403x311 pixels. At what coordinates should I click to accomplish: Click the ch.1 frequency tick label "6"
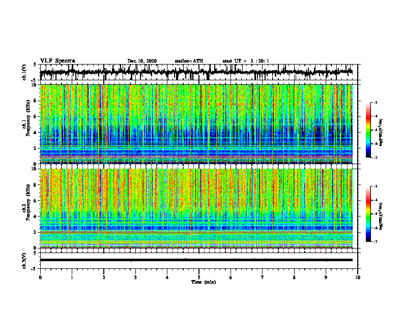pyautogui.click(x=35, y=116)
